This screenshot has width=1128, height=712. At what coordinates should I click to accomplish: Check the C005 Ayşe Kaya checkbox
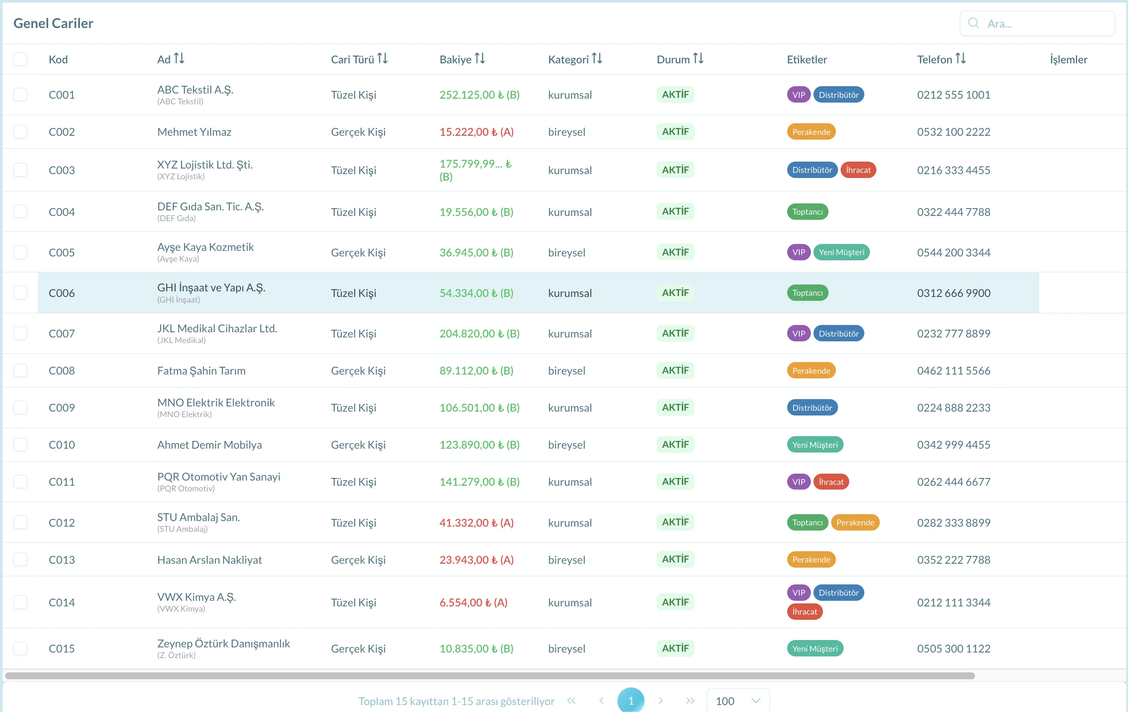20,252
